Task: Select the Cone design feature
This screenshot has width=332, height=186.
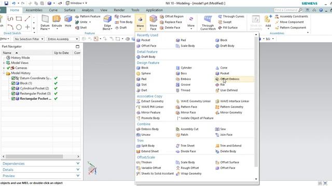Action: tap(222, 68)
